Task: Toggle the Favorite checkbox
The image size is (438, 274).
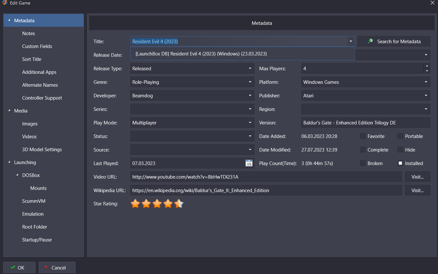Action: pyautogui.click(x=363, y=136)
